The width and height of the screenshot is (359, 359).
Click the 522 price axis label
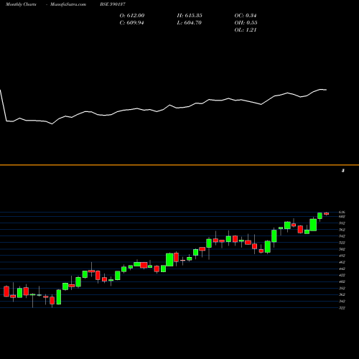click(x=342, y=243)
